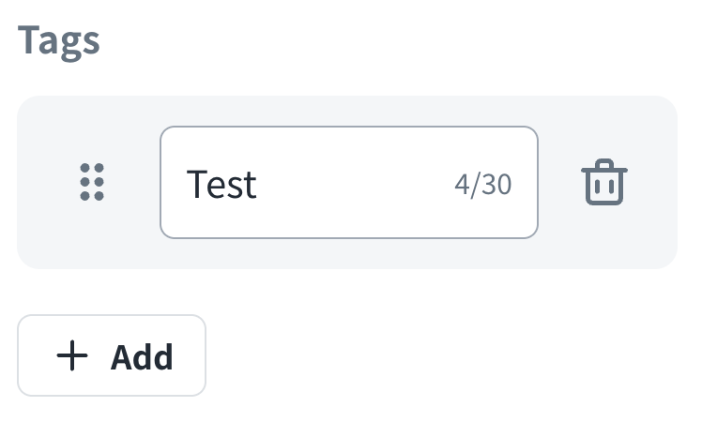Viewport: 702px width, 422px height.
Task: Click inside the Test tag input field
Action: click(x=347, y=183)
